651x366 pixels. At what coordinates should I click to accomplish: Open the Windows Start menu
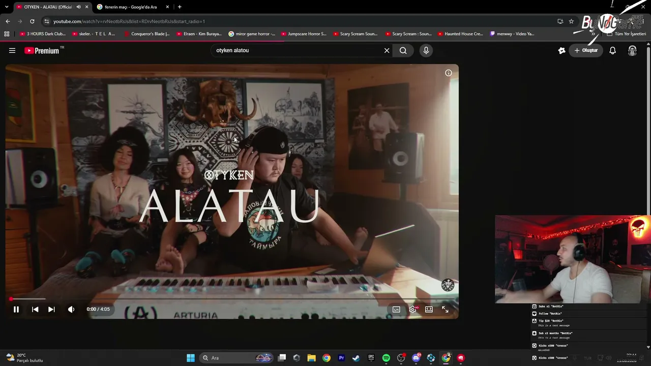tap(191, 358)
